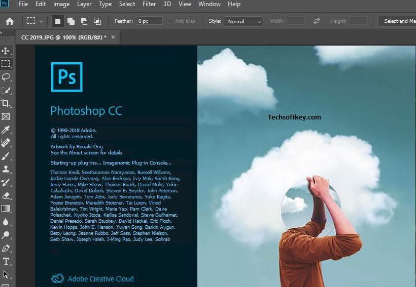Expand the toolbox panel double-arrow
The height and width of the screenshot is (287, 416).
pos(2,33)
